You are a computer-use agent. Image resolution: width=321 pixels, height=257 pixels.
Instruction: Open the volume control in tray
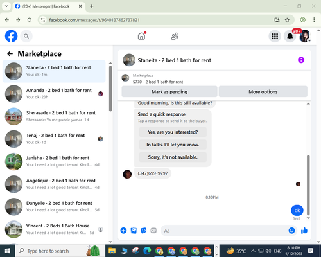point(268,251)
